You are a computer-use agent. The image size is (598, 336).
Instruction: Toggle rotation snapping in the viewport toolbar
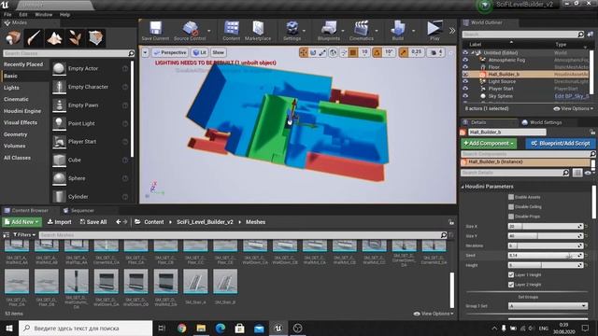pyautogui.click(x=377, y=52)
